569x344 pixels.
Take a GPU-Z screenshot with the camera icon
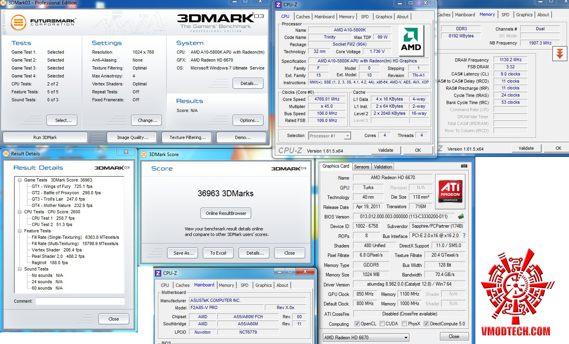pyautogui.click(x=464, y=166)
